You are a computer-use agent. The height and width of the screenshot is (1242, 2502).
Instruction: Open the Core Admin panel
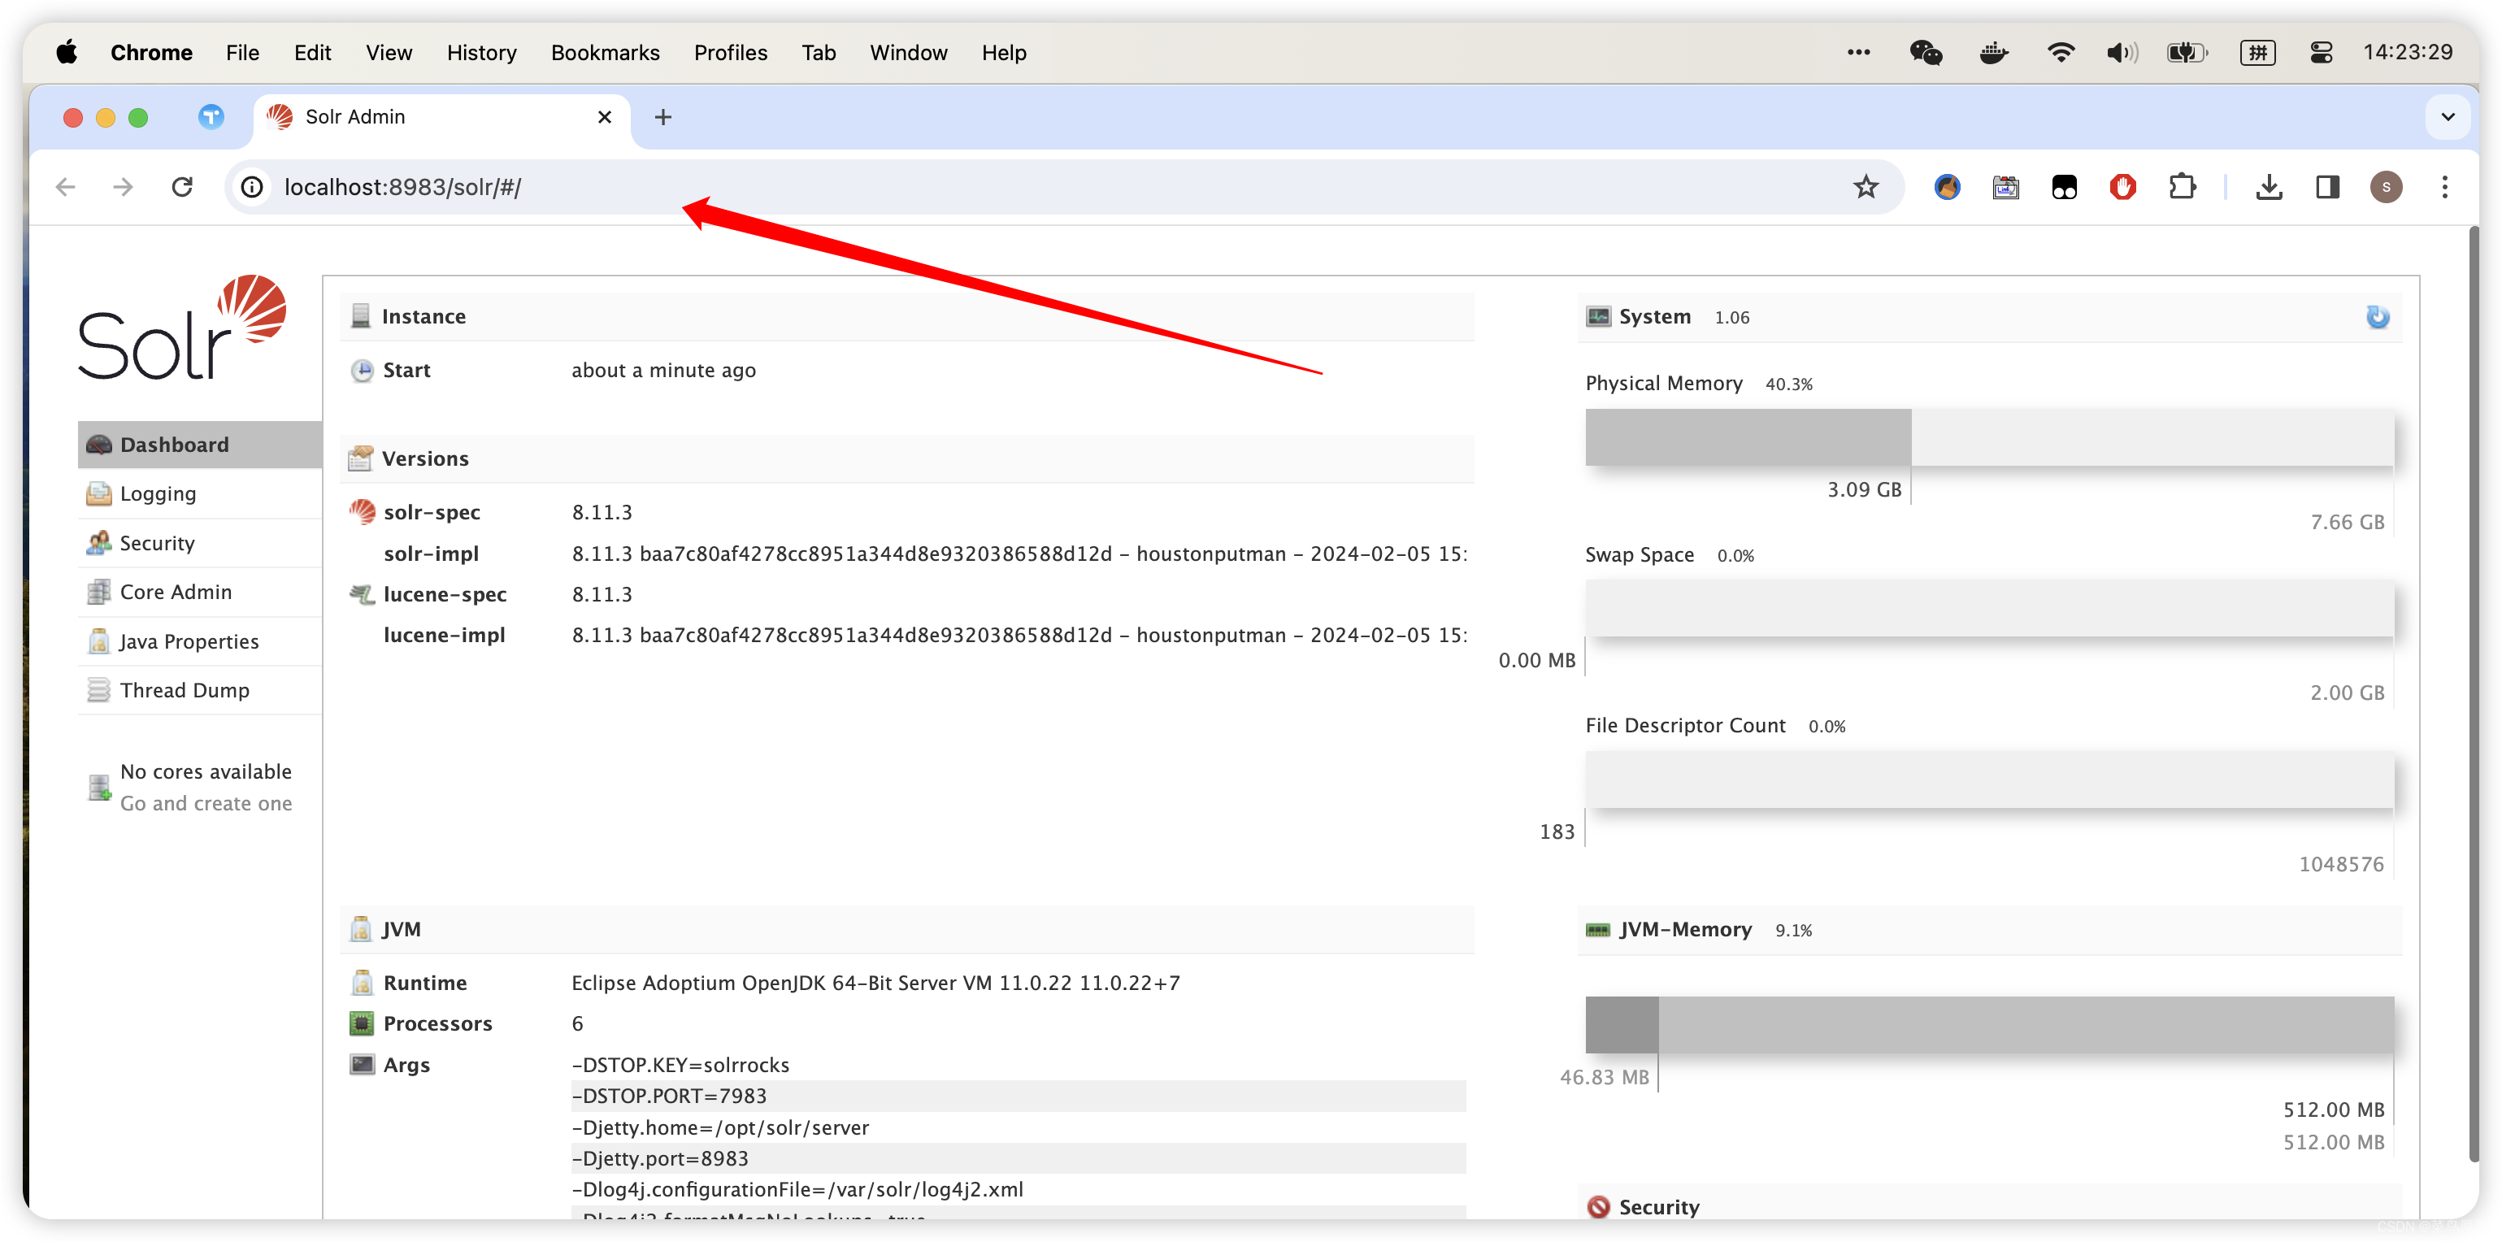point(176,593)
